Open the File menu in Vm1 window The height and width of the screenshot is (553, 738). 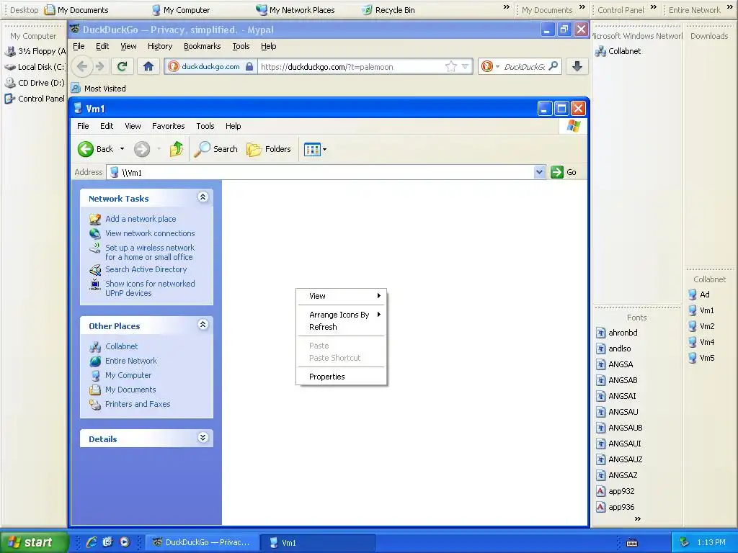tap(83, 126)
